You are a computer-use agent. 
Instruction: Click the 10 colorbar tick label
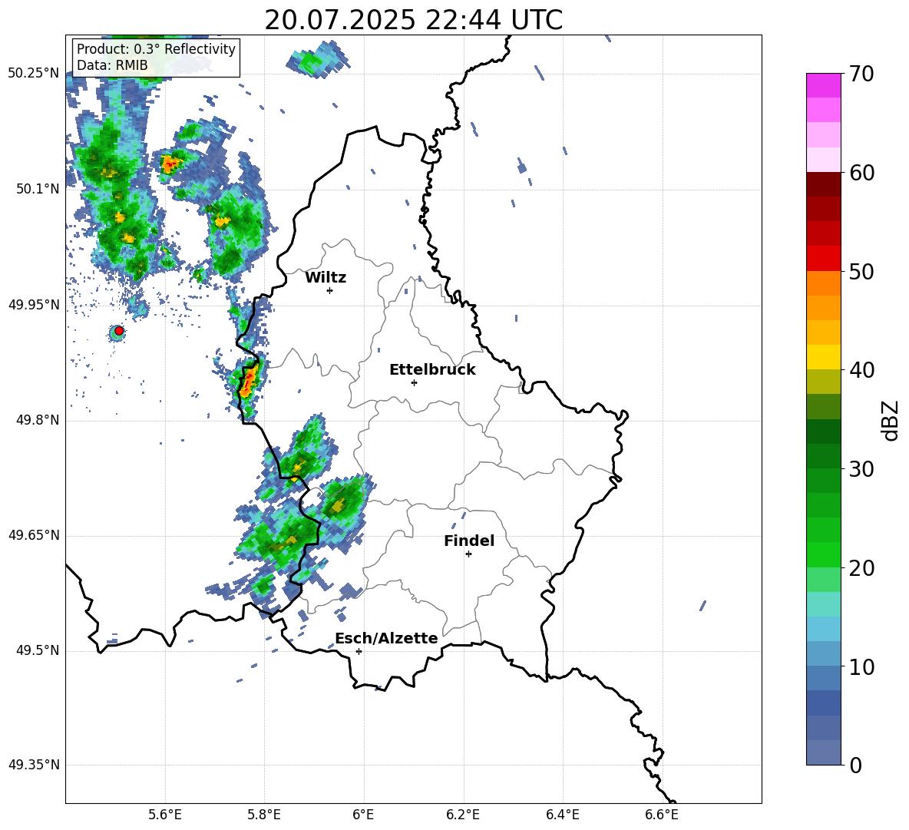[x=861, y=666]
